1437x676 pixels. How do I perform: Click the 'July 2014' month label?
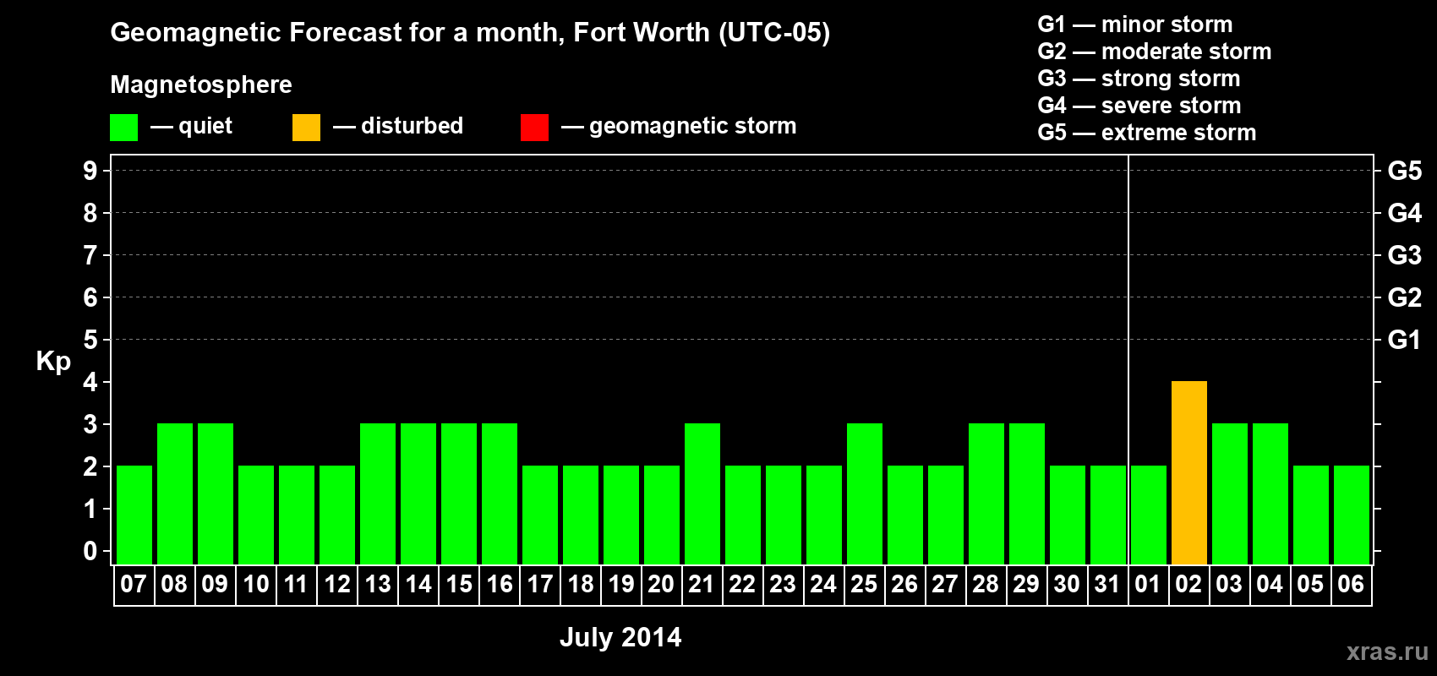coord(620,637)
